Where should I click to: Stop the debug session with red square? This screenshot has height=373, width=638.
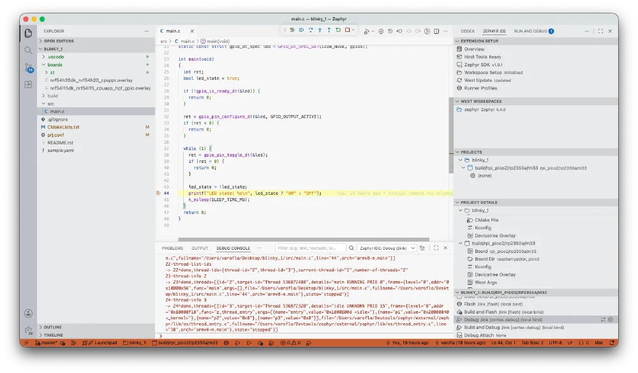[348, 30]
